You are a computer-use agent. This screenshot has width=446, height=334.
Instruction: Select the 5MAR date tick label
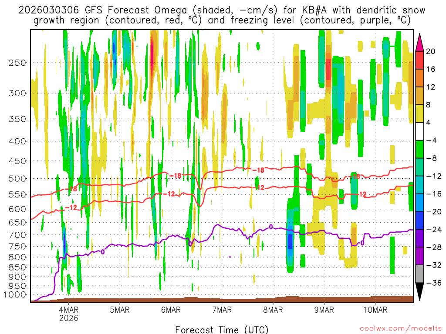tap(119, 310)
